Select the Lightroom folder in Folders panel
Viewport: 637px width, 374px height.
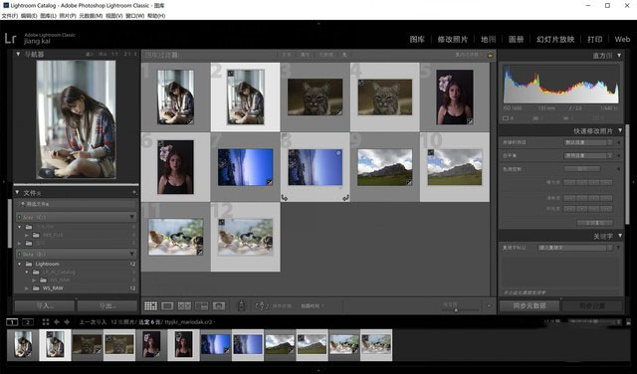pyautogui.click(x=47, y=264)
